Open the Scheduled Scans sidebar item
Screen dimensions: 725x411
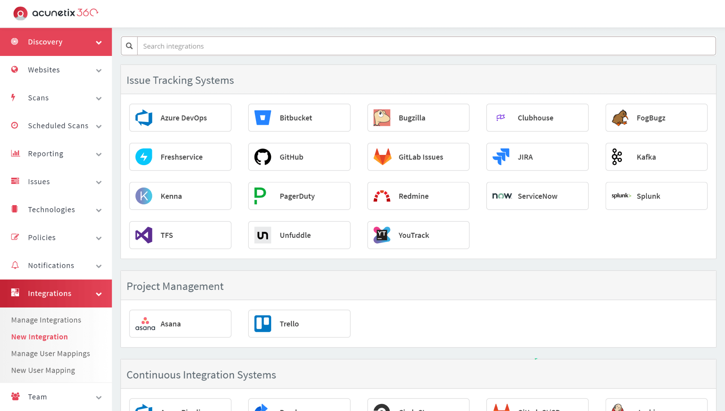pos(56,126)
